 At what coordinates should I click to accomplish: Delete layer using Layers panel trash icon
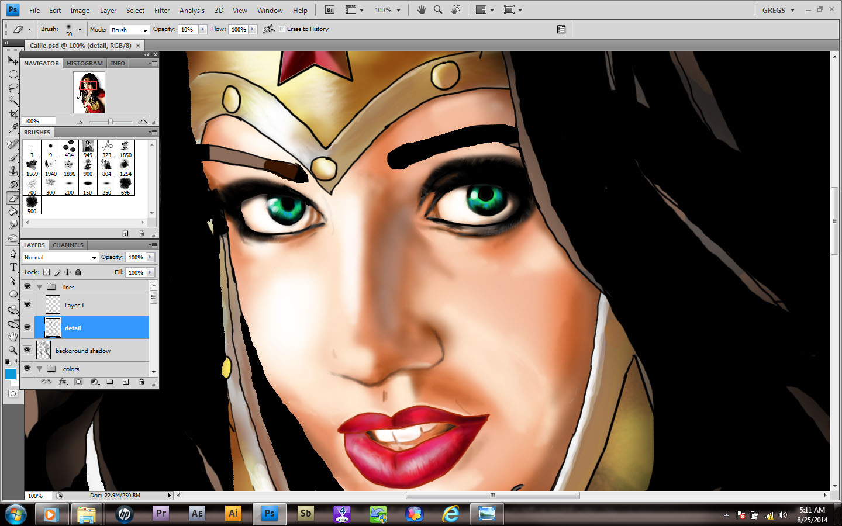[142, 382]
